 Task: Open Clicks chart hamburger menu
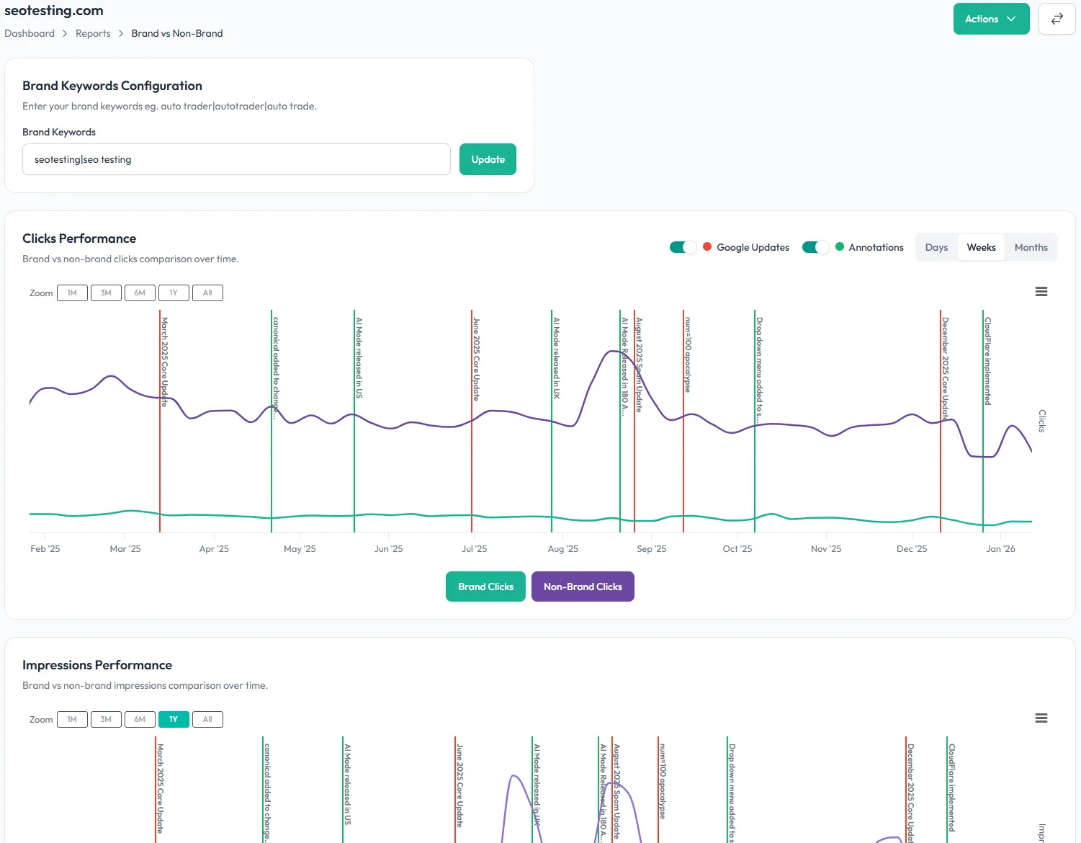1041,292
